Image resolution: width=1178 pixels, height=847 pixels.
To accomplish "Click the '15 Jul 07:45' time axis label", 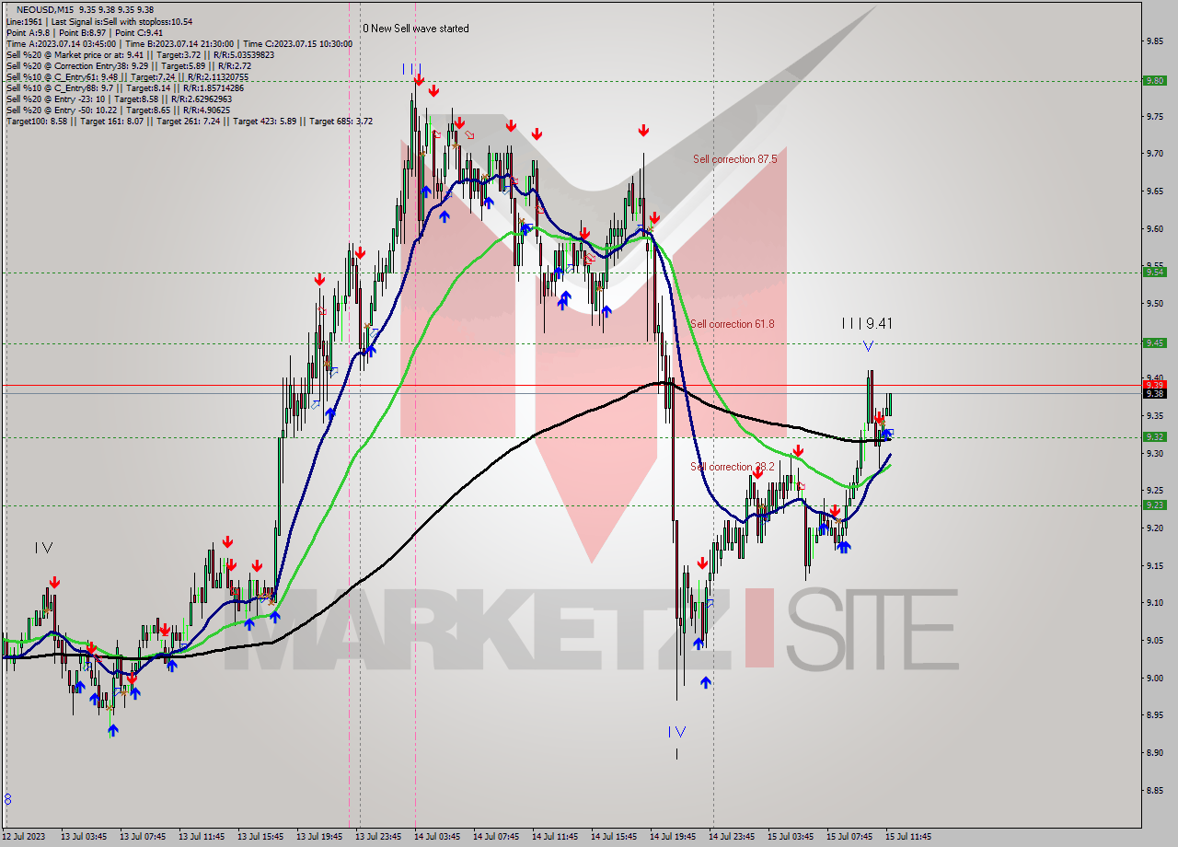I will pyautogui.click(x=849, y=837).
